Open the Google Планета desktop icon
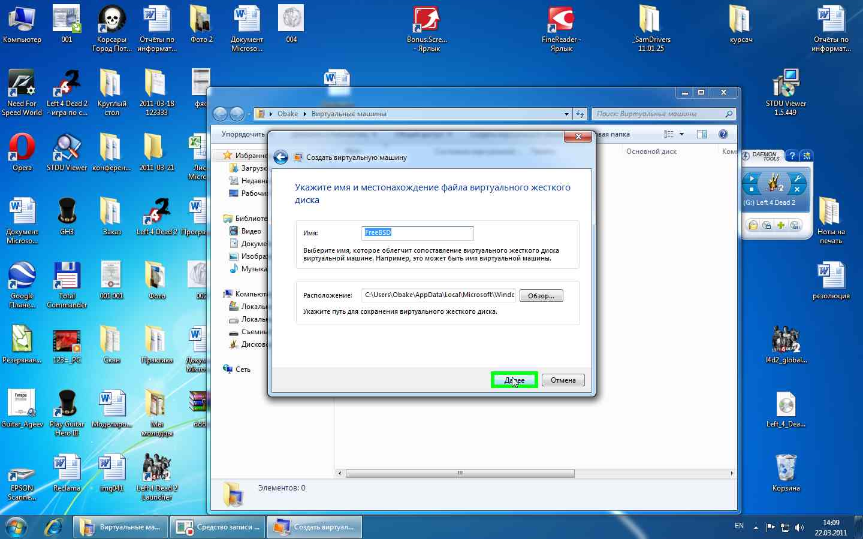863x539 pixels. click(x=22, y=284)
